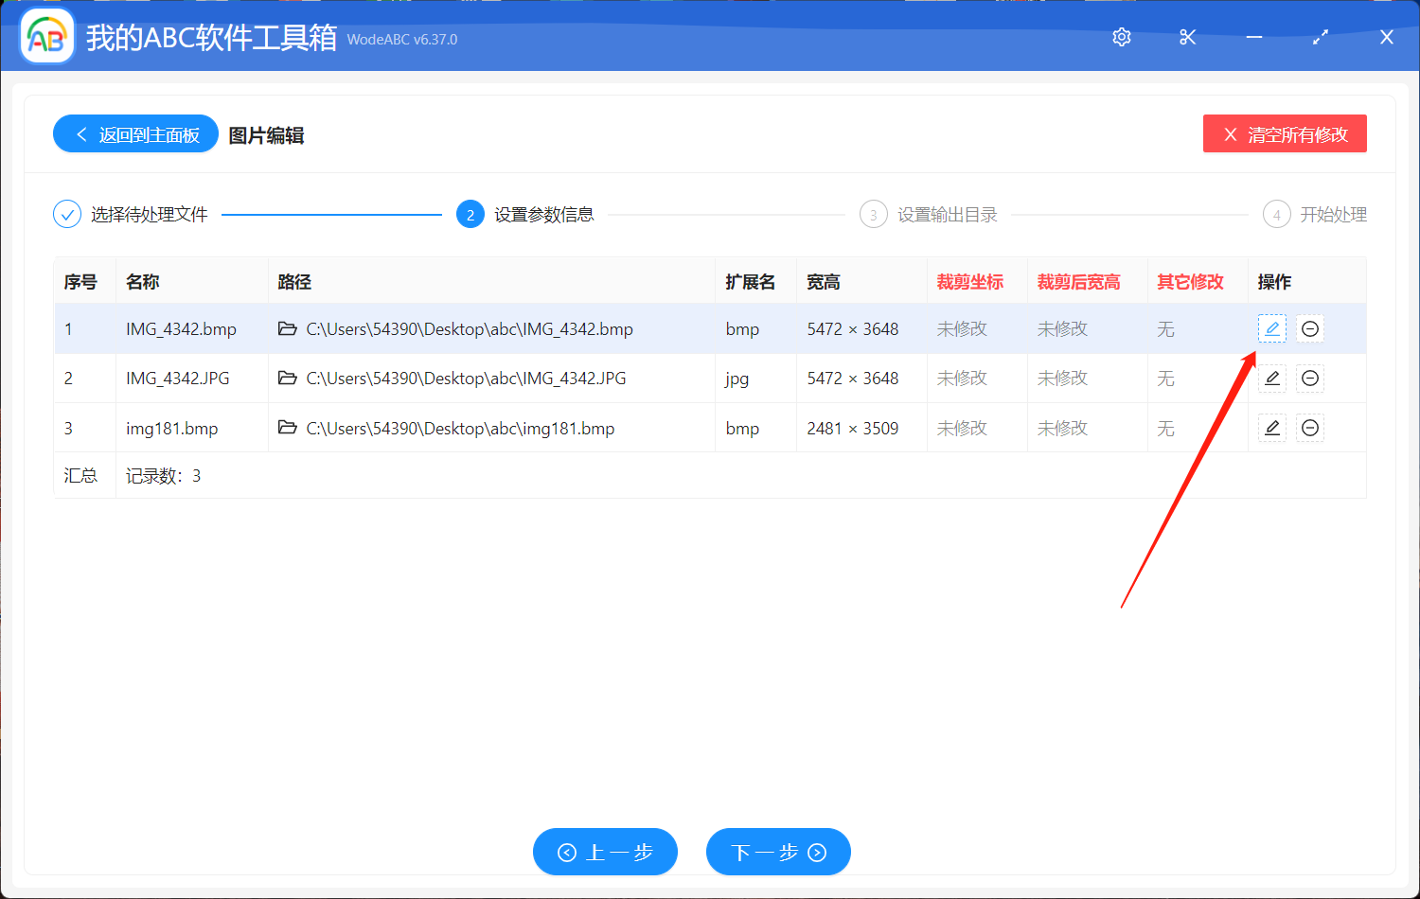Clear all modifications with red button
The image size is (1420, 899).
1285,134
